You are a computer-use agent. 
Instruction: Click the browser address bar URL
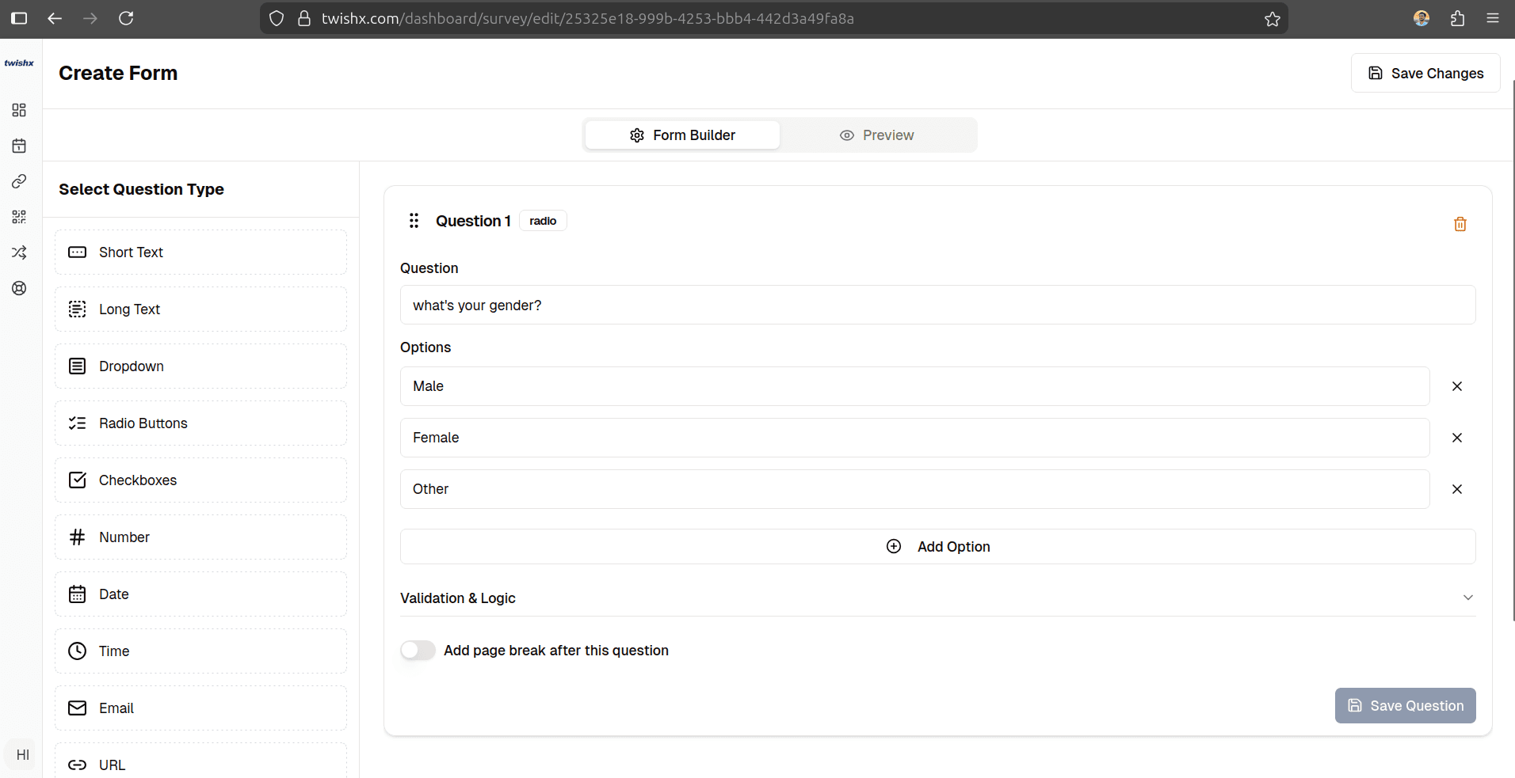pyautogui.click(x=587, y=18)
